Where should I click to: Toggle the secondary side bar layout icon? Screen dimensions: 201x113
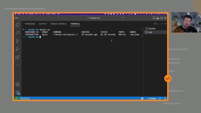point(161,18)
